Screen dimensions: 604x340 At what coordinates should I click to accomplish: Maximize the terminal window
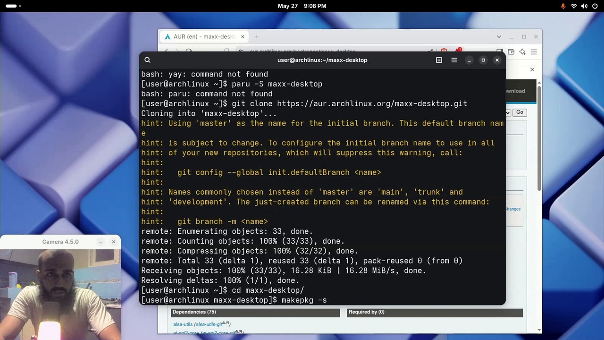pos(483,60)
